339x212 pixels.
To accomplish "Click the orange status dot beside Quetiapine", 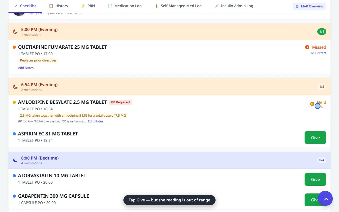I will coord(14,47).
